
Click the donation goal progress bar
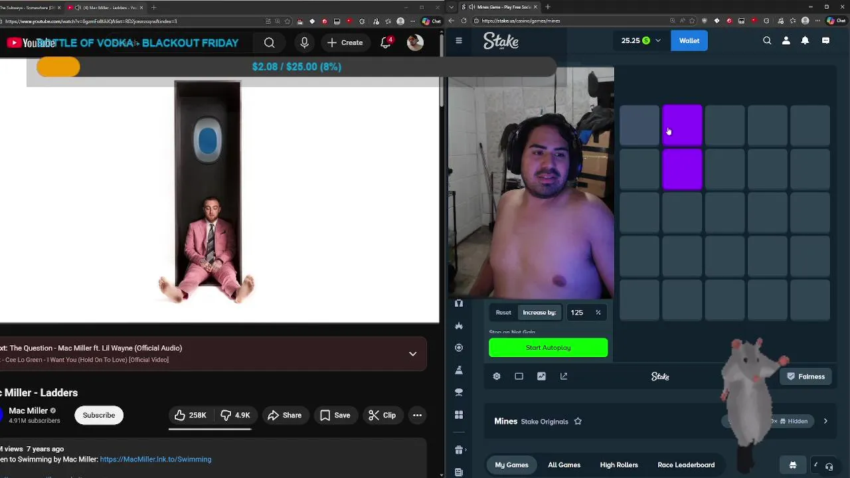tap(297, 66)
